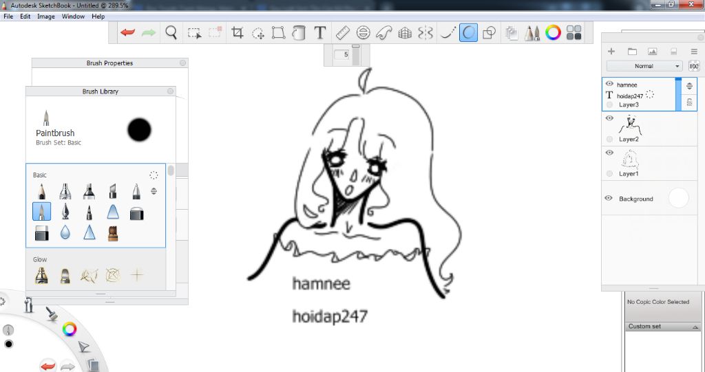Hide the Background layer eye
705x372 pixels.
(x=609, y=198)
